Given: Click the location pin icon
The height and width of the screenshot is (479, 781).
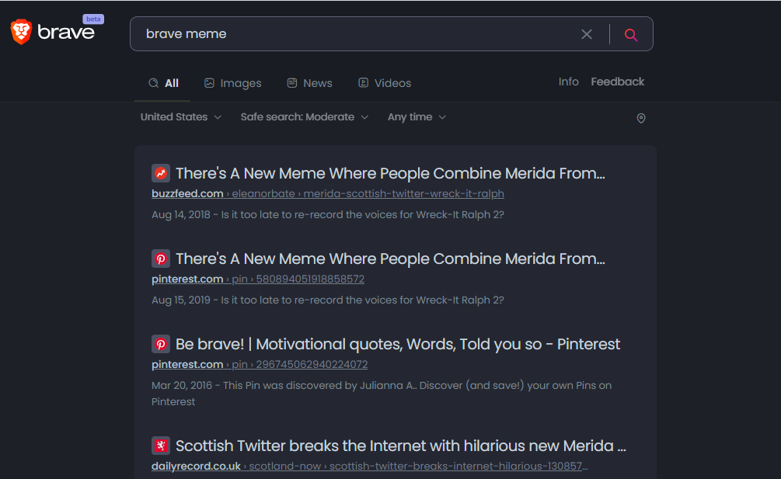Looking at the screenshot, I should [641, 118].
